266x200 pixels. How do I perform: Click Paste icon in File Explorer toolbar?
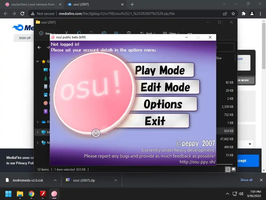point(91,33)
